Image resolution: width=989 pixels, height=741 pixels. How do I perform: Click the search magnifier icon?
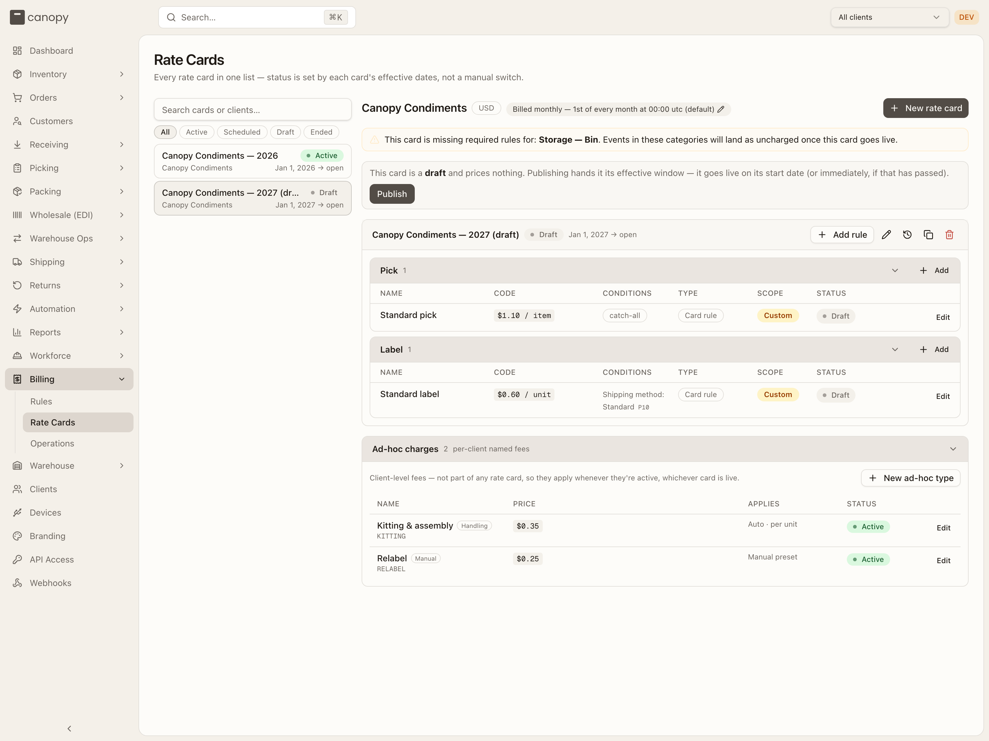click(x=171, y=17)
